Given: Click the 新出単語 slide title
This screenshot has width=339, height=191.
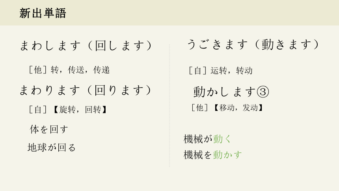Looking at the screenshot, I should pyautogui.click(x=43, y=13).
